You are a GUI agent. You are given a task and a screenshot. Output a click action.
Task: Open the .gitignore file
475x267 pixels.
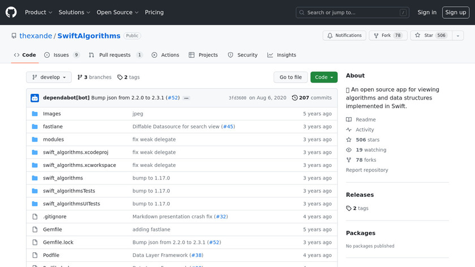pos(54,217)
